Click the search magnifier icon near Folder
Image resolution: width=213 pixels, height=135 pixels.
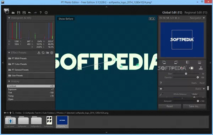(x=13, y=113)
